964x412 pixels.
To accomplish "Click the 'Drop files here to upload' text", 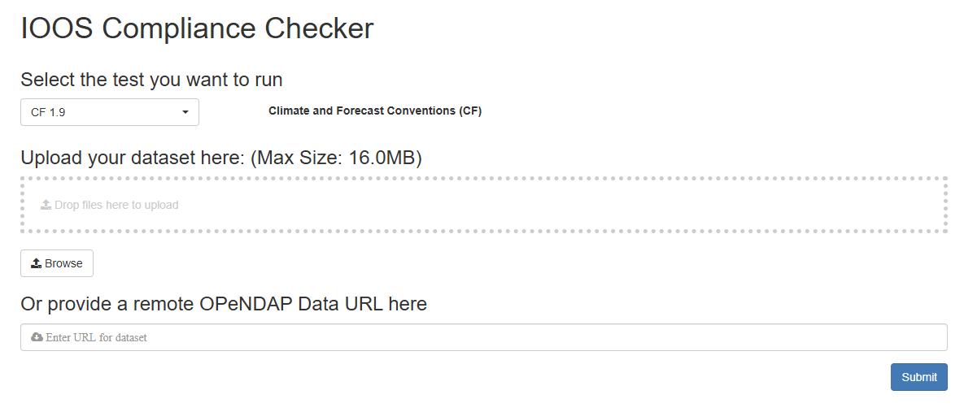I will point(116,205).
